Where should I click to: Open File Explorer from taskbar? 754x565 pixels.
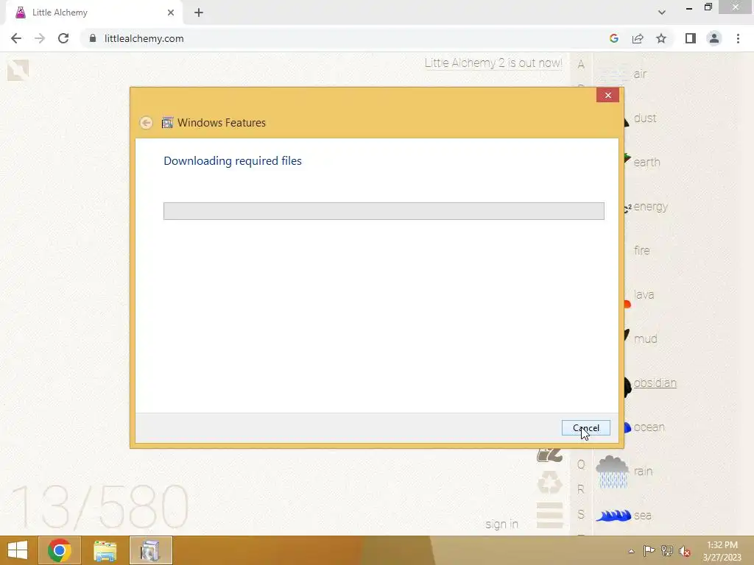pos(105,550)
